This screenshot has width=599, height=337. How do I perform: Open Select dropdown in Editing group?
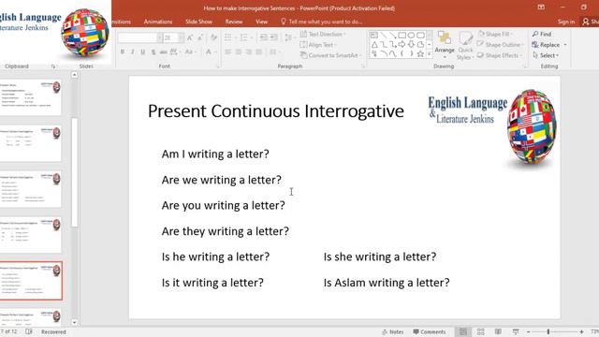pos(546,55)
